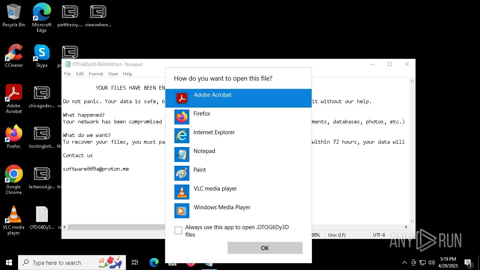The width and height of the screenshot is (480, 270).
Task: Click the Windows Start button
Action: coord(9,262)
